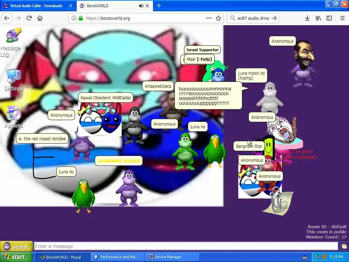Bookmark this page with the star
The height and width of the screenshot is (262, 349).
[x=218, y=18]
